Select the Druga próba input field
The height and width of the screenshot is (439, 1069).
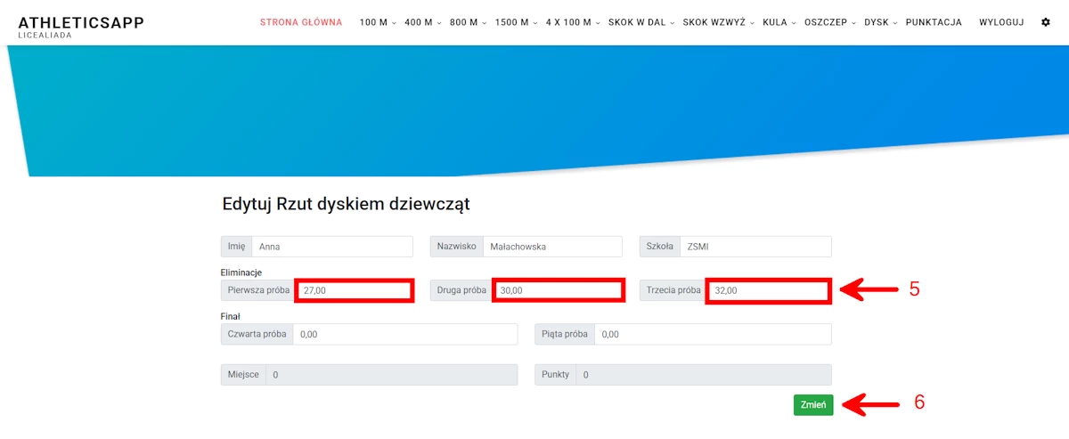[557, 290]
